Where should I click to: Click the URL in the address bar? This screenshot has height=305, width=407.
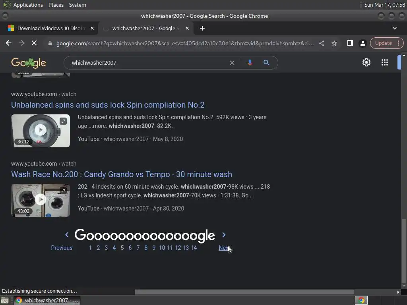click(185, 43)
